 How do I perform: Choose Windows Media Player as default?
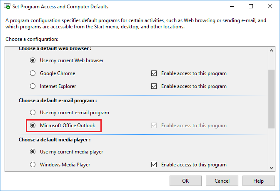[x=32, y=165]
